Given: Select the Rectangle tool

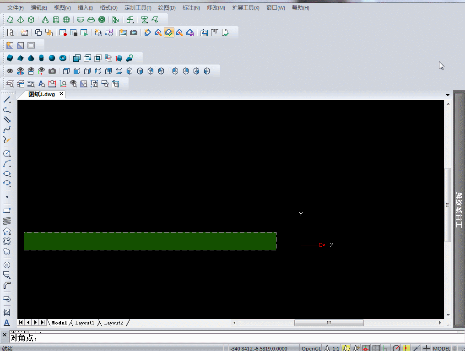Looking at the screenshot, I should (x=7, y=211).
